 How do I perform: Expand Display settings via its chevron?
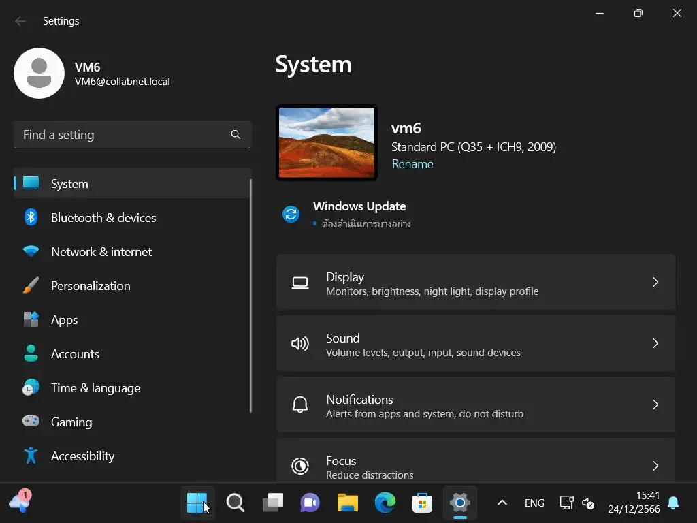(655, 282)
